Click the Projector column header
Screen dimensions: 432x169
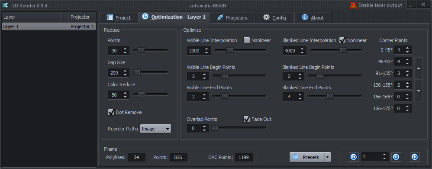point(82,17)
